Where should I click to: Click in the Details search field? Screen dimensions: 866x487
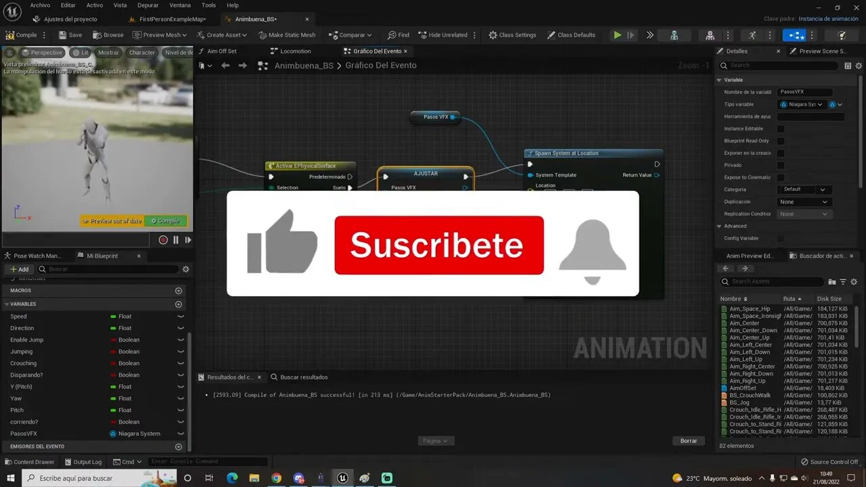pos(778,66)
